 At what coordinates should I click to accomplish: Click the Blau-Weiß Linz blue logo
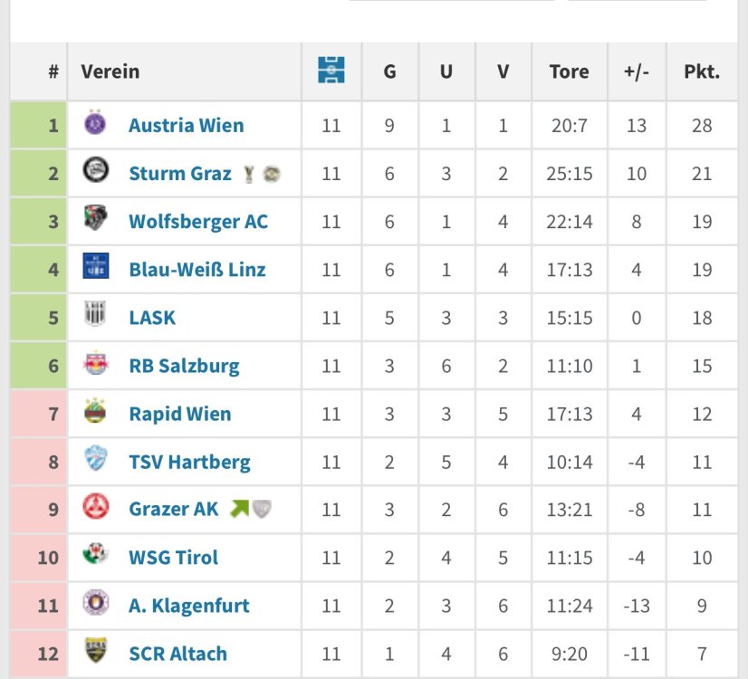(95, 267)
